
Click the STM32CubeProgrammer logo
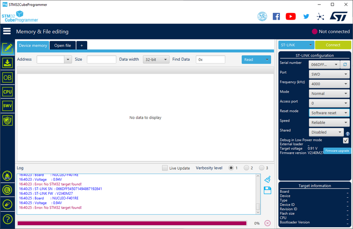tap(20, 17)
